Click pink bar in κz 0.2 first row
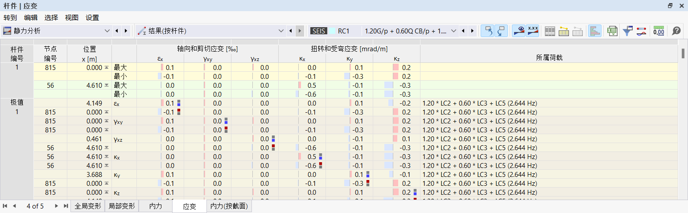Screen dimensions: 688x213 point(395,67)
